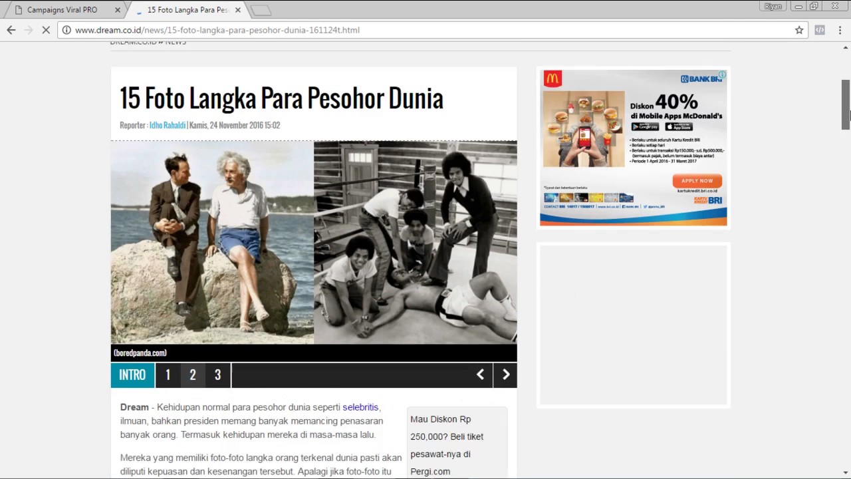The height and width of the screenshot is (479, 851).
Task: Click the BANK BRI logo in the ad
Action: click(x=701, y=79)
